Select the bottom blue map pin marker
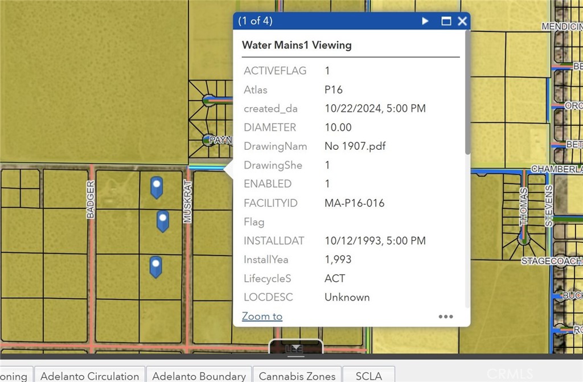 (156, 266)
